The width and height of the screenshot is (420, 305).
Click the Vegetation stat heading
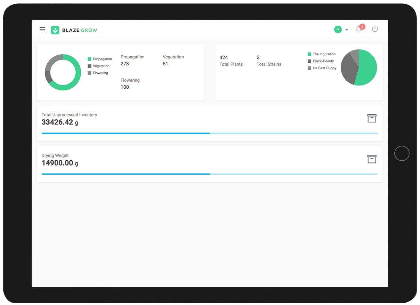[173, 57]
